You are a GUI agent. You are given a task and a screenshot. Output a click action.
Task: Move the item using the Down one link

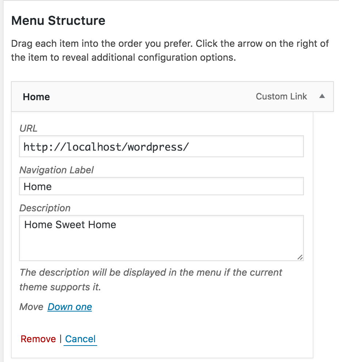[70, 307]
